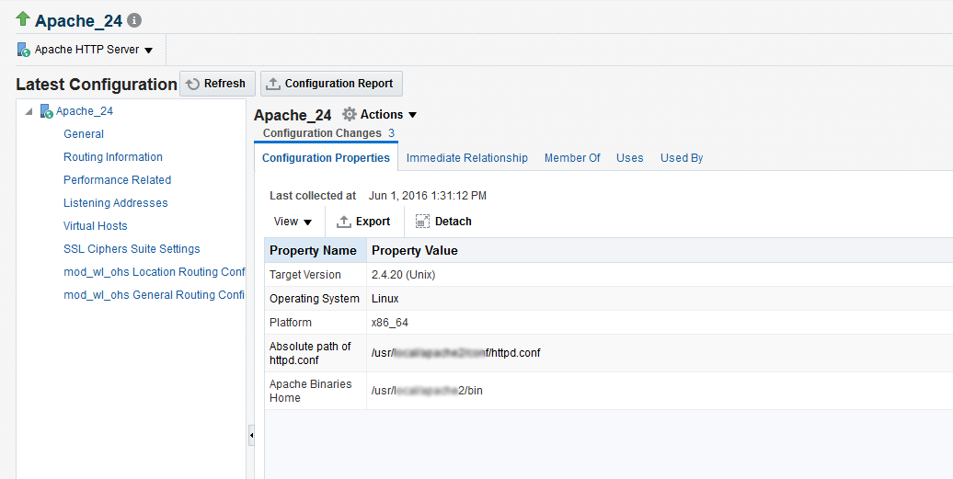The height and width of the screenshot is (479, 953).
Task: Open mod_wl_ohs Location Routing Conf item
Action: click(155, 272)
